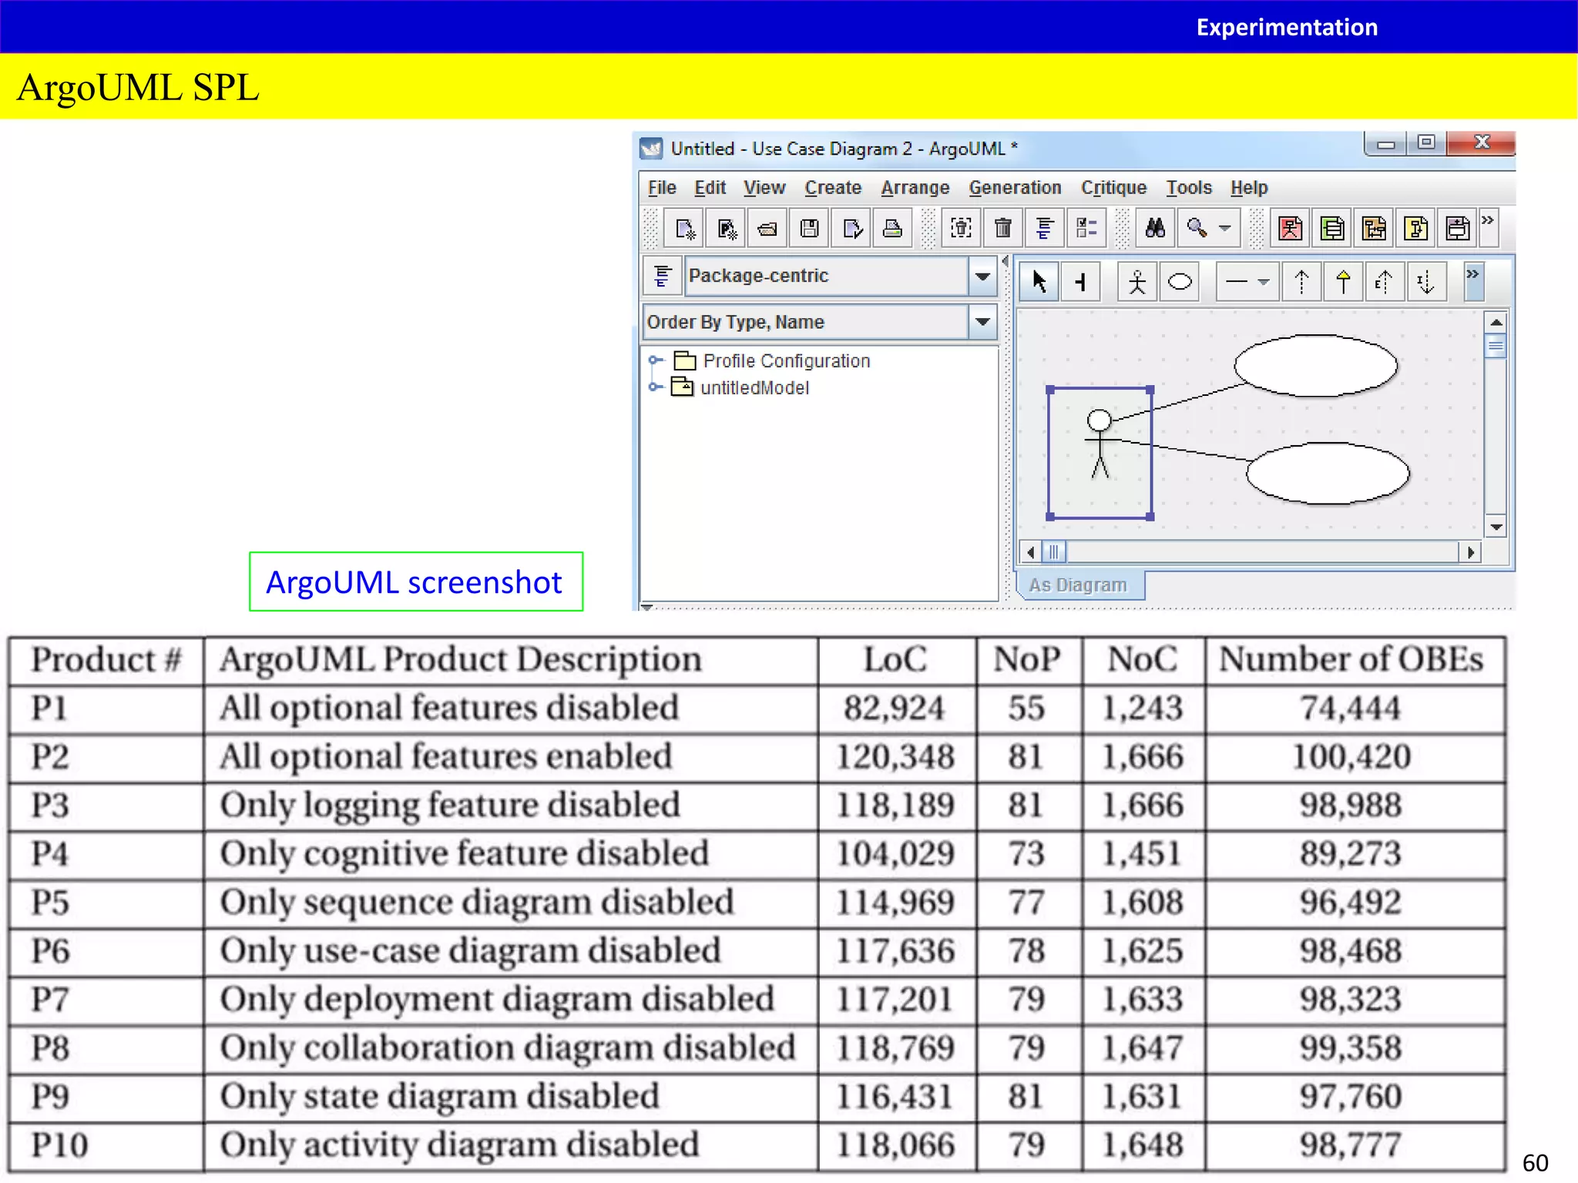Open the Create menu
Image resolution: width=1578 pixels, height=1183 pixels.
[833, 188]
